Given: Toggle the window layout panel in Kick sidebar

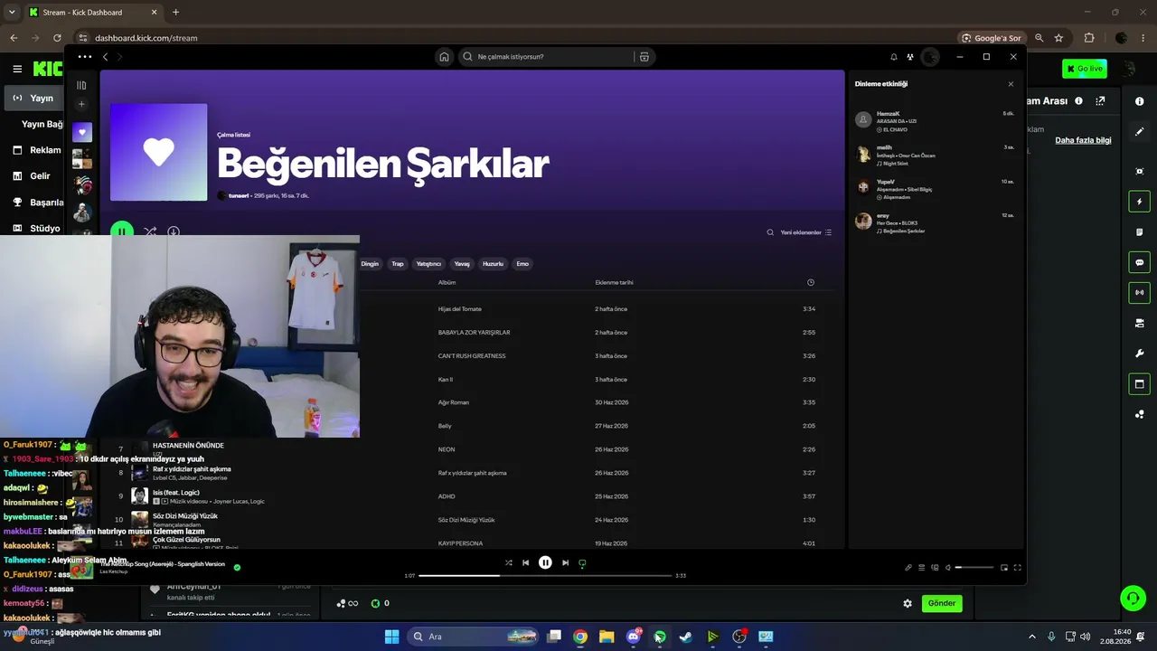Looking at the screenshot, I should pos(1140,384).
